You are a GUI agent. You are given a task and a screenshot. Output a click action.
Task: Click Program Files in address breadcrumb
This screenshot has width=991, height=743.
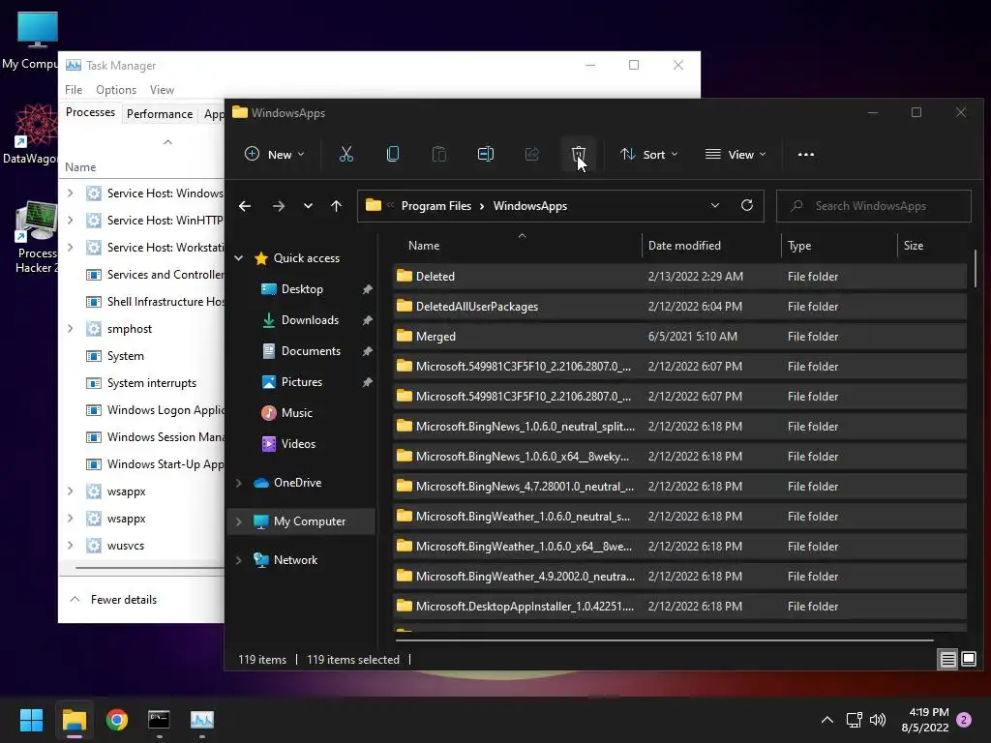click(436, 206)
